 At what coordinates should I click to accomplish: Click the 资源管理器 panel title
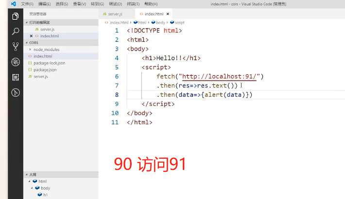(38, 14)
